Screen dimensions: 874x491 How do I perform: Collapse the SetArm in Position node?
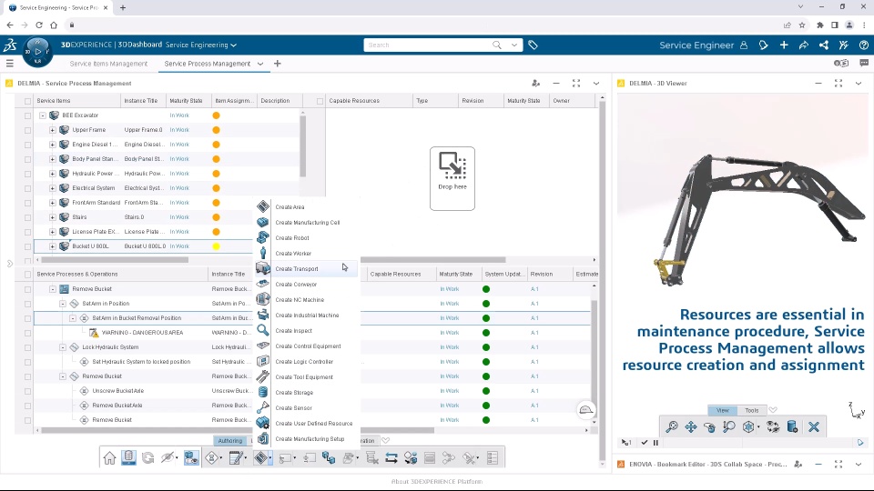(63, 304)
